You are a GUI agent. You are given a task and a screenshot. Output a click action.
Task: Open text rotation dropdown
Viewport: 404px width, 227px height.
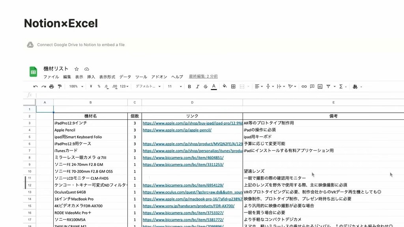click(x=292, y=86)
